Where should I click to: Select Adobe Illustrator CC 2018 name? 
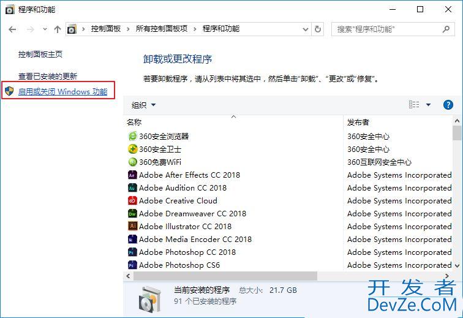[x=185, y=226]
